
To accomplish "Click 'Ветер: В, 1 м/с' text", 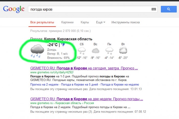I will coord(58,54).
